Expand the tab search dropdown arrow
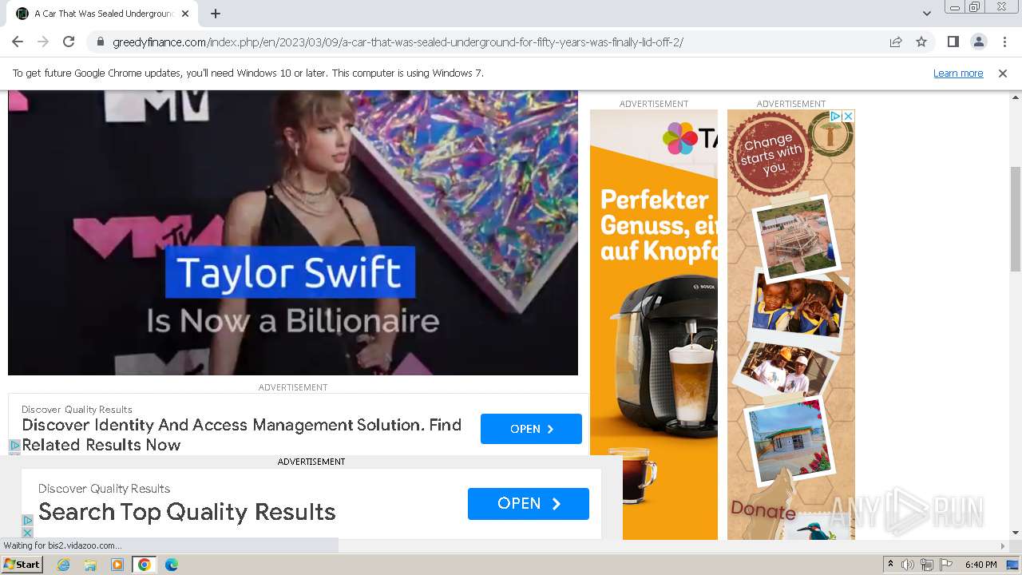This screenshot has height=575, width=1022. coord(927,14)
